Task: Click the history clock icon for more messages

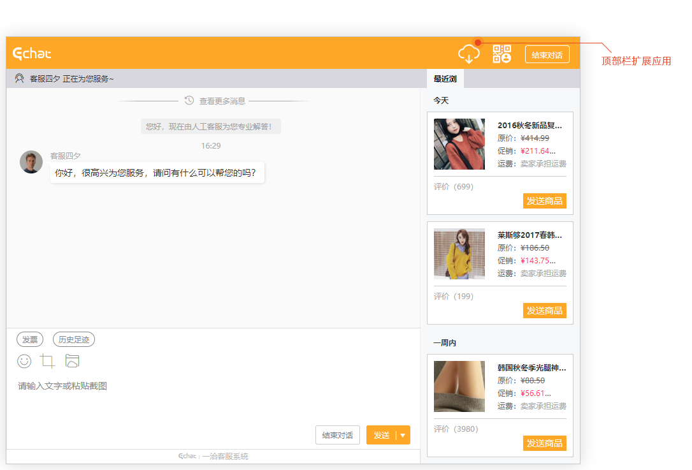Action: (x=189, y=101)
